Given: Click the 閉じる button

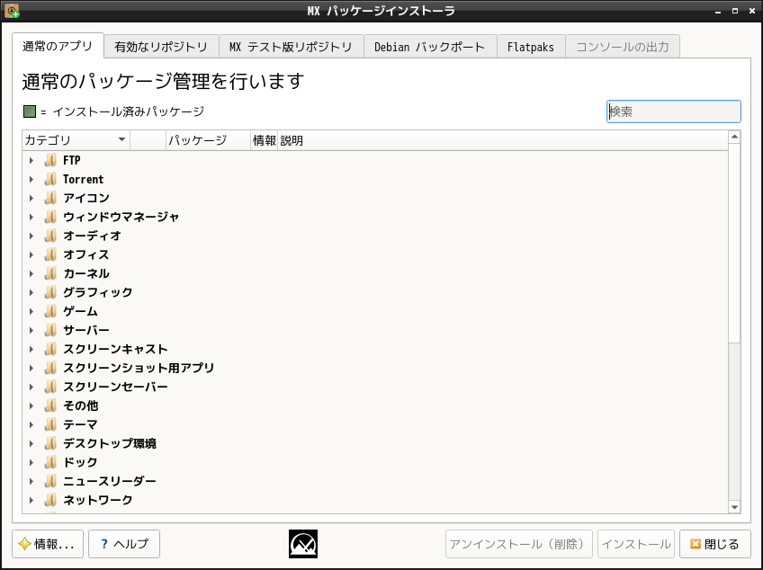Looking at the screenshot, I should pyautogui.click(x=714, y=544).
